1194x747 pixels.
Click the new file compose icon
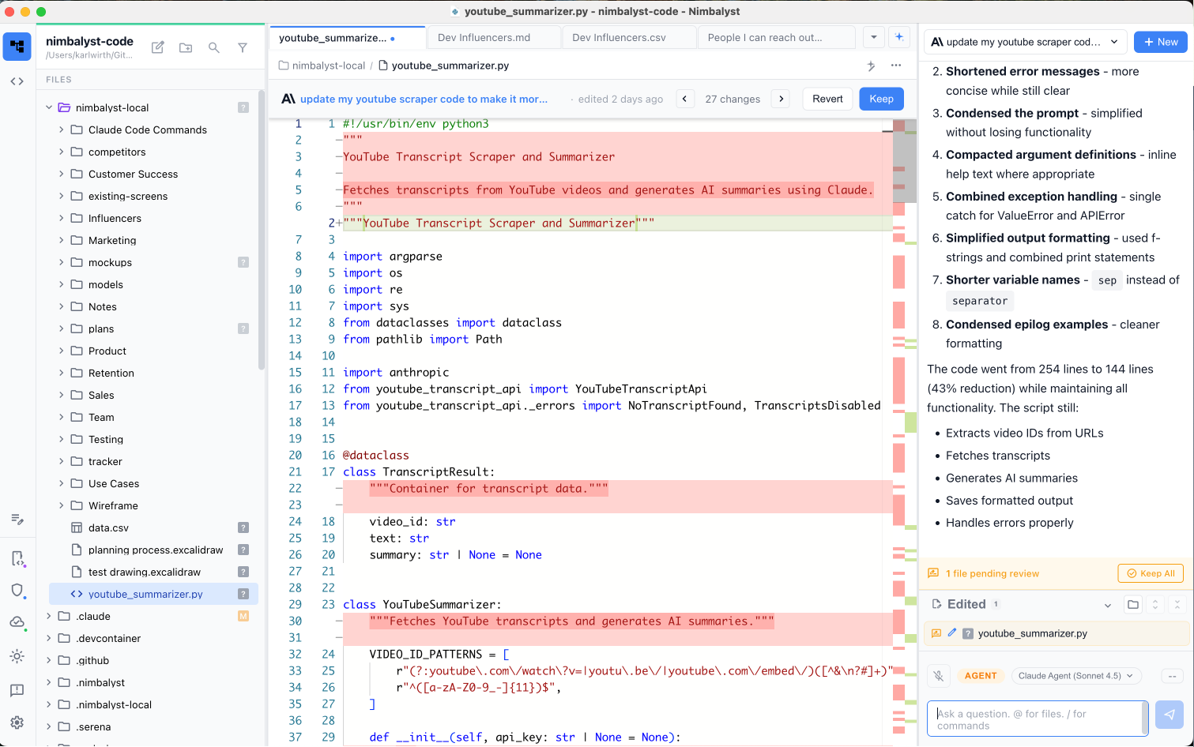158,47
